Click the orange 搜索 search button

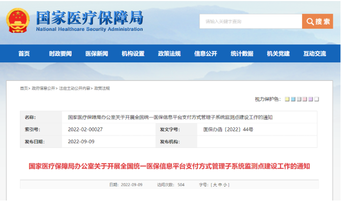[x=317, y=21]
